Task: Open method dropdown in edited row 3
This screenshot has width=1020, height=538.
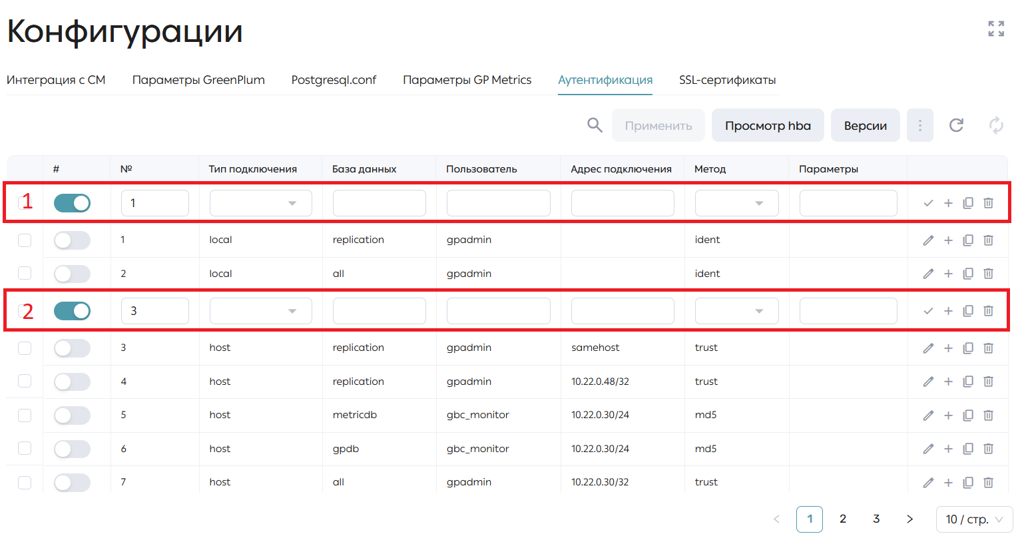Action: 736,311
